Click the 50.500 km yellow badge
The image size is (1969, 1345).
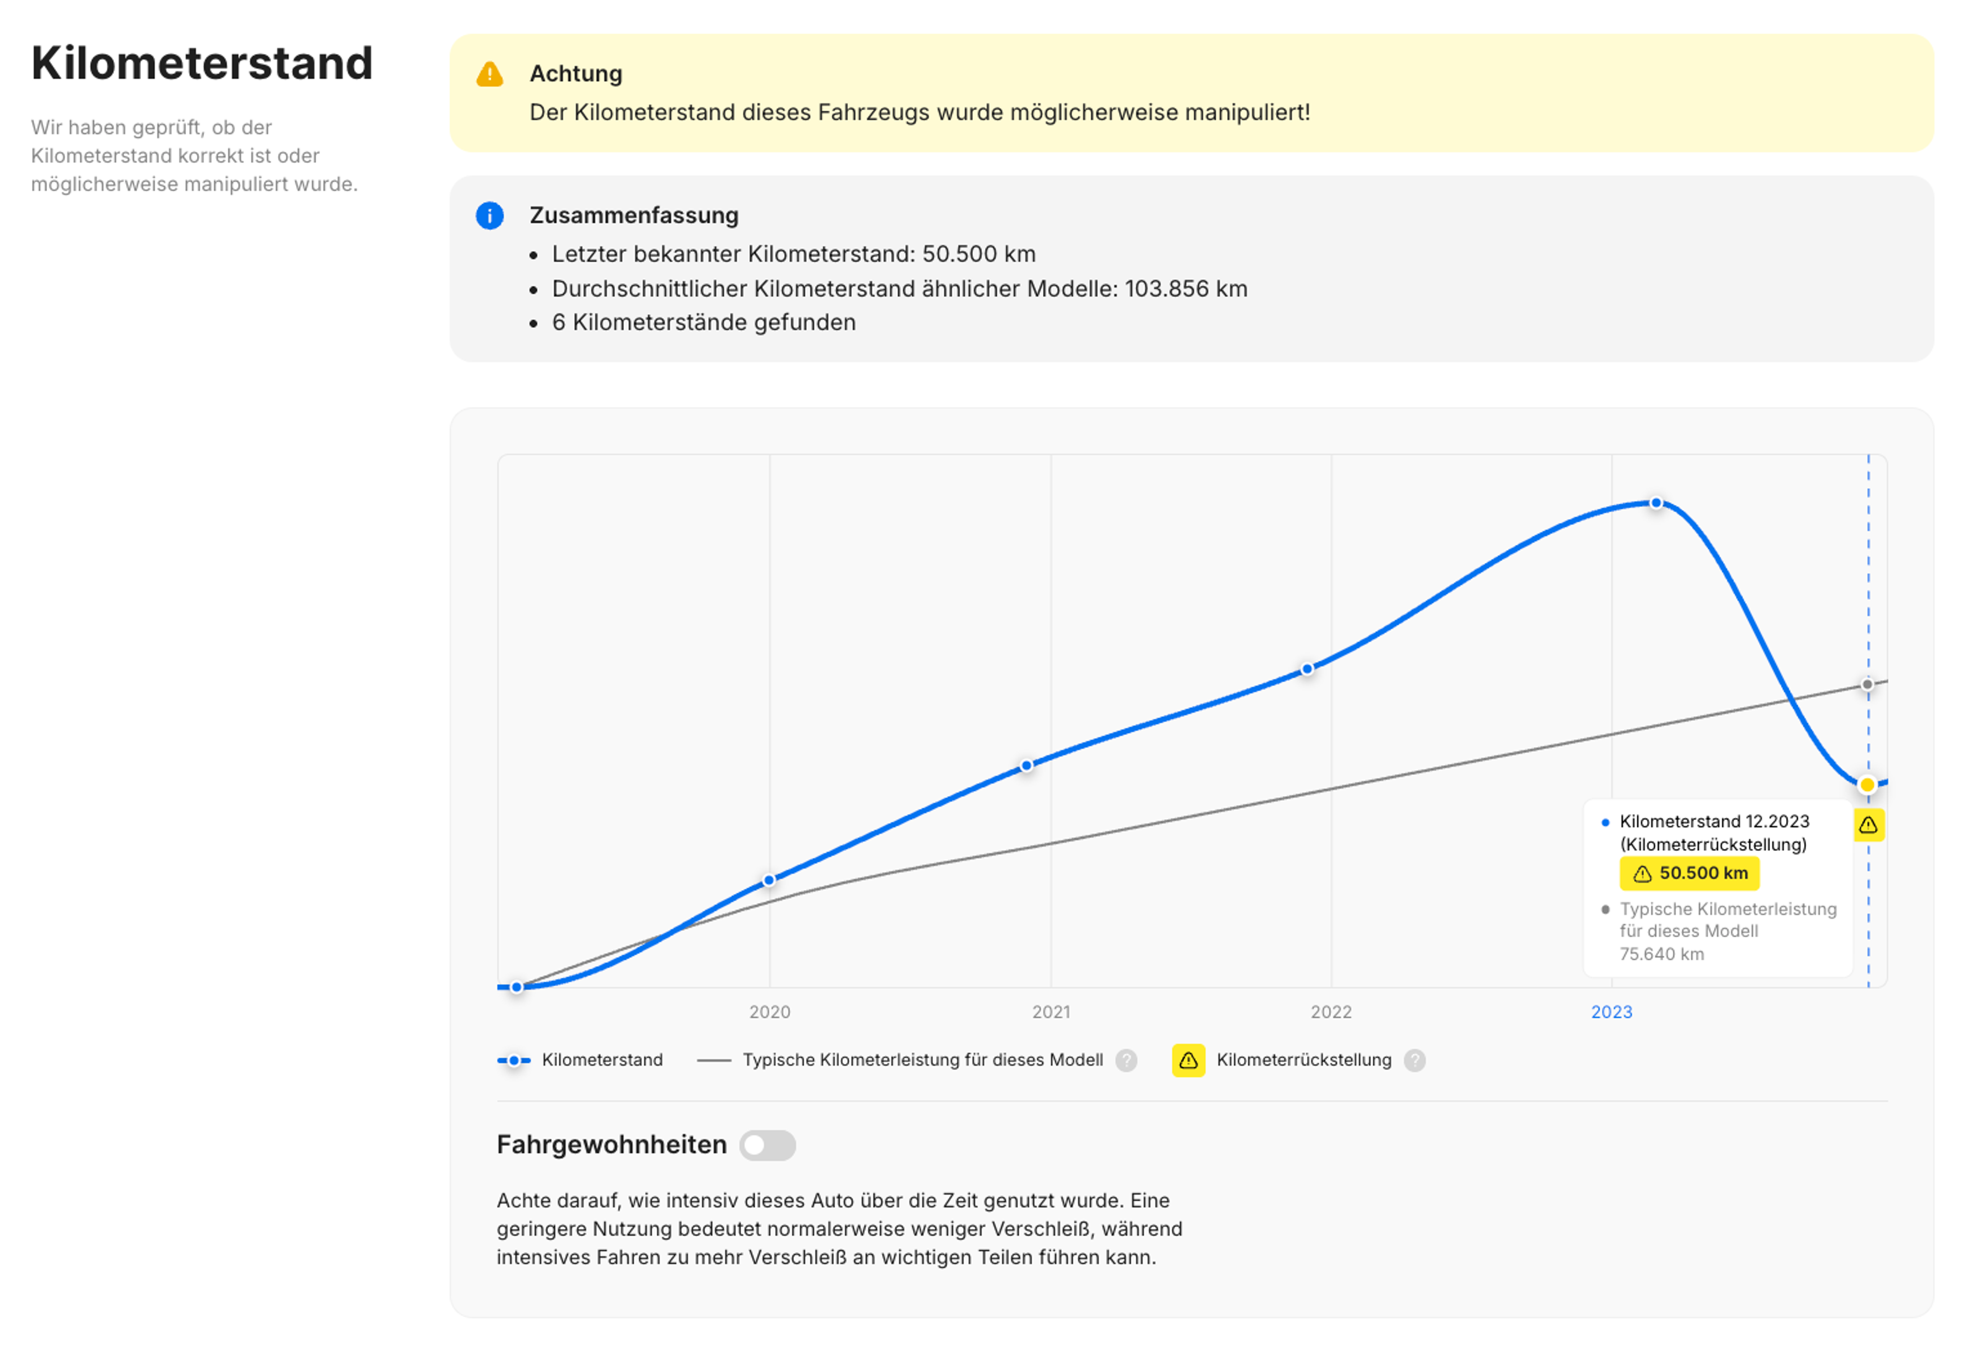[x=1690, y=874]
